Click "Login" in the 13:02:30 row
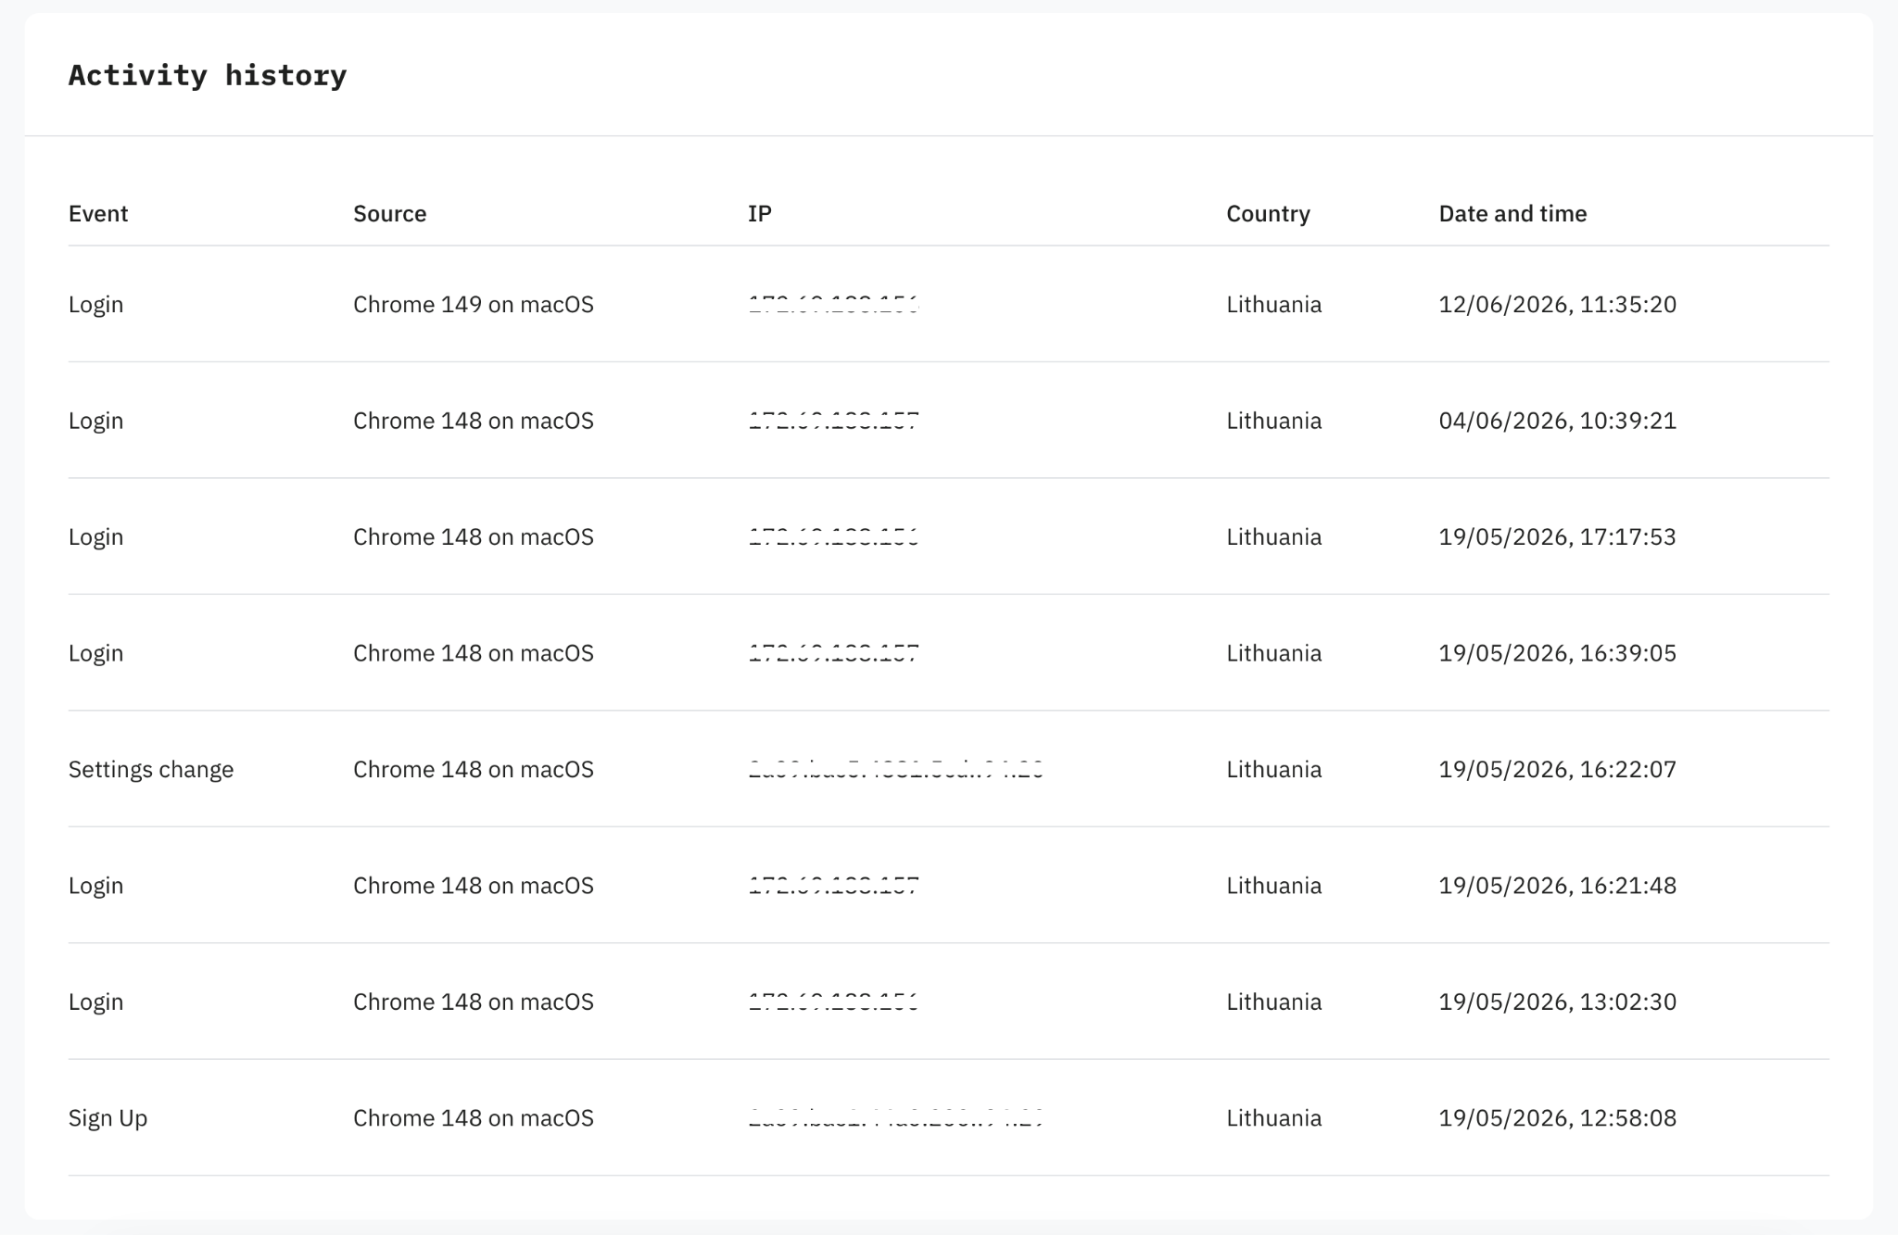 tap(96, 1002)
